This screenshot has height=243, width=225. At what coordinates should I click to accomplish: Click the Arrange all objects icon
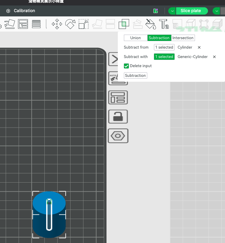pyautogui.click(x=23, y=24)
